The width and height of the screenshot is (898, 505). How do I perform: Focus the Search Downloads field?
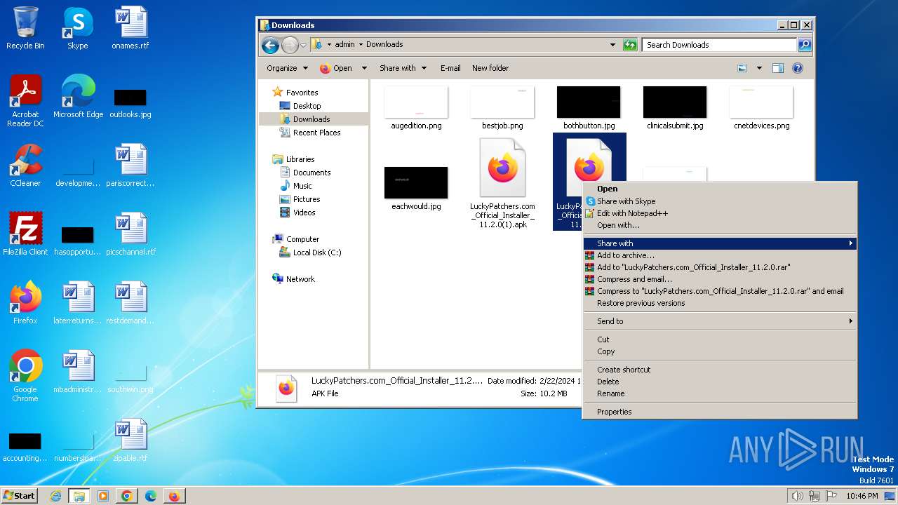pos(720,45)
